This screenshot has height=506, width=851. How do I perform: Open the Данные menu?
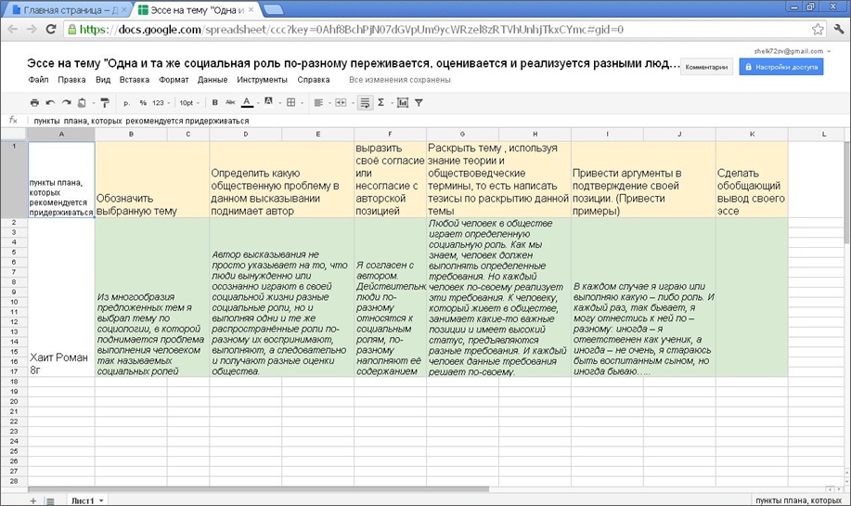click(x=213, y=79)
